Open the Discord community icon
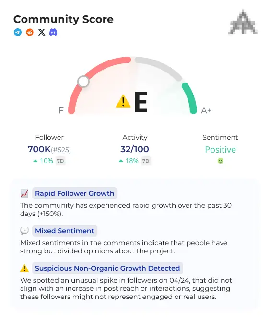Screen dimensions: 270x322 tap(53, 32)
